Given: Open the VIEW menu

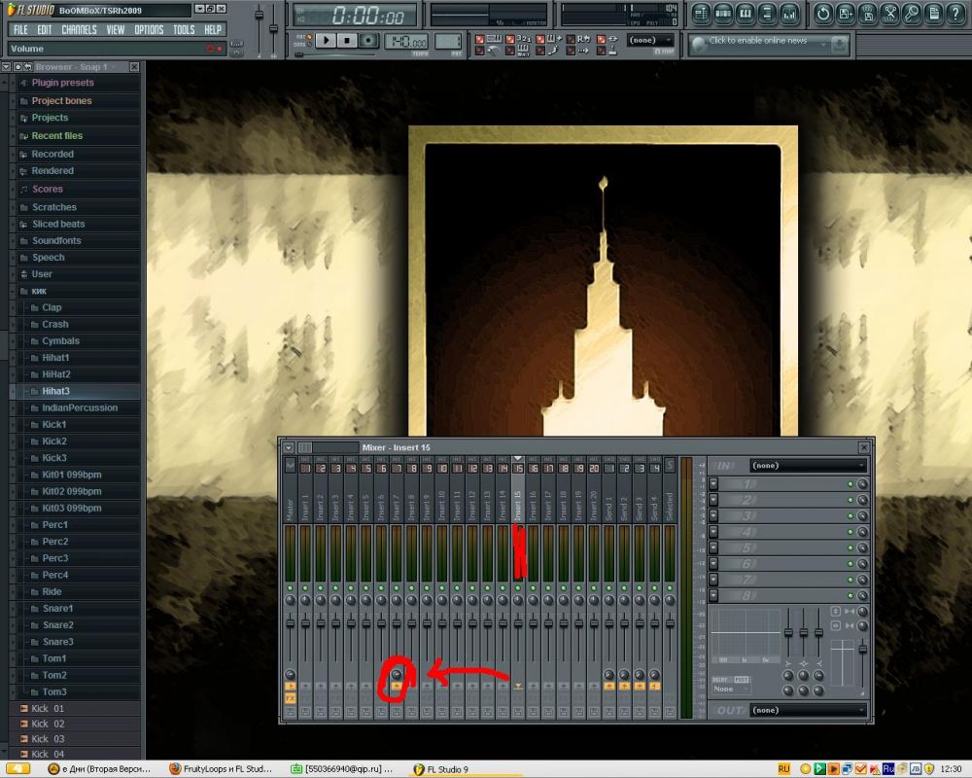Looking at the screenshot, I should (x=116, y=30).
